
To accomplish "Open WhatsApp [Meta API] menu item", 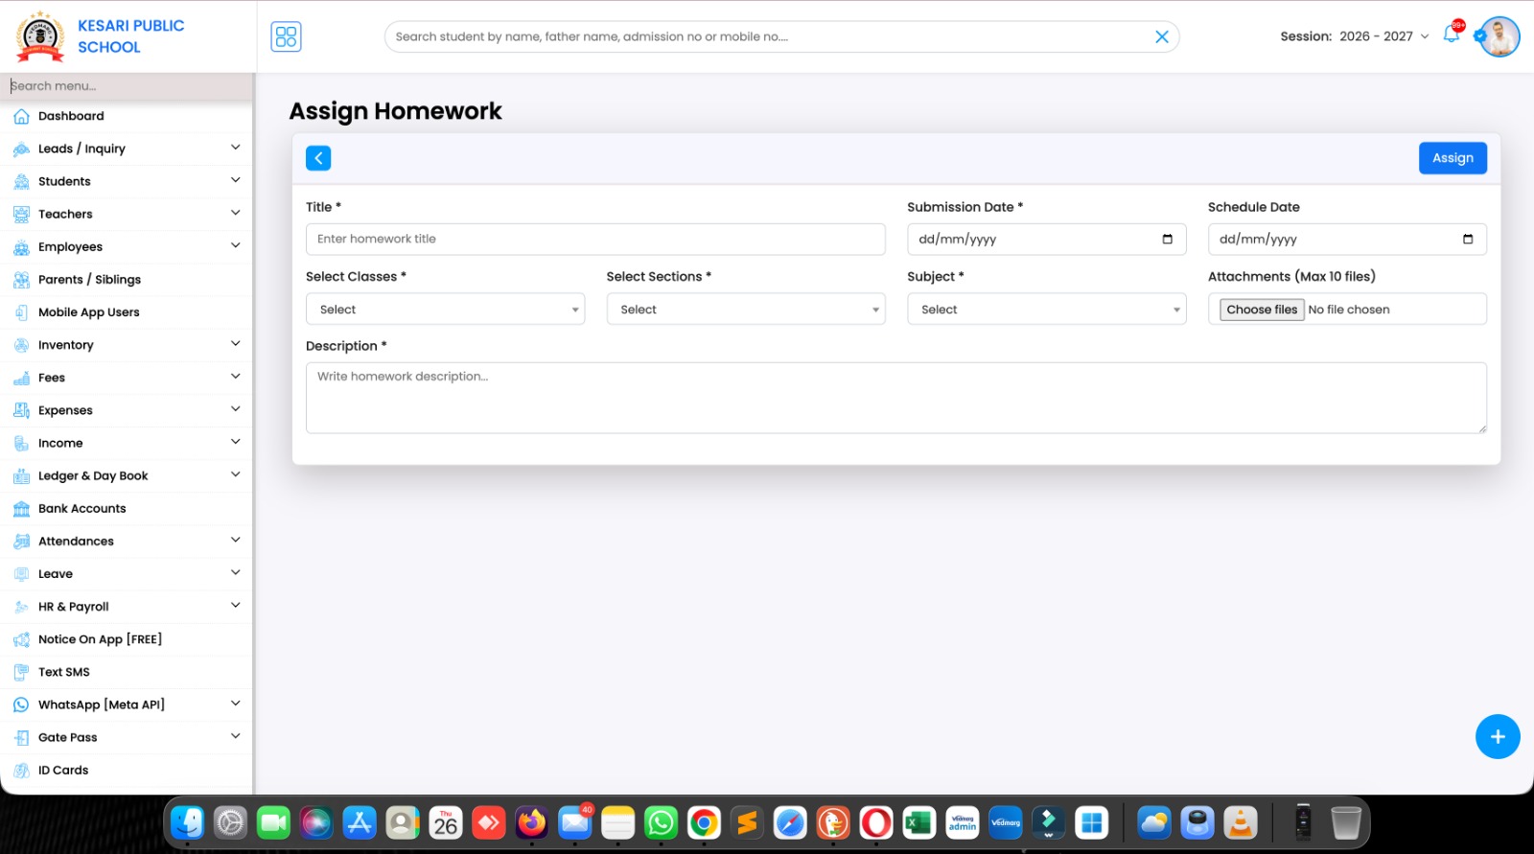I will tap(127, 705).
